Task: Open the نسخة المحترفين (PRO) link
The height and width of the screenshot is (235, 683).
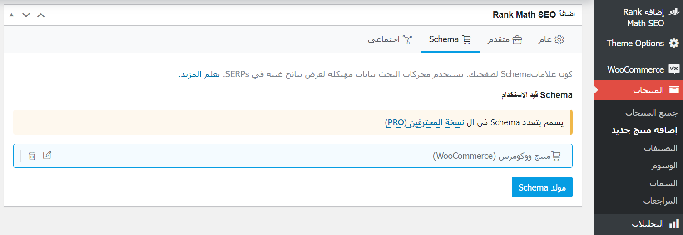Action: click(x=425, y=122)
